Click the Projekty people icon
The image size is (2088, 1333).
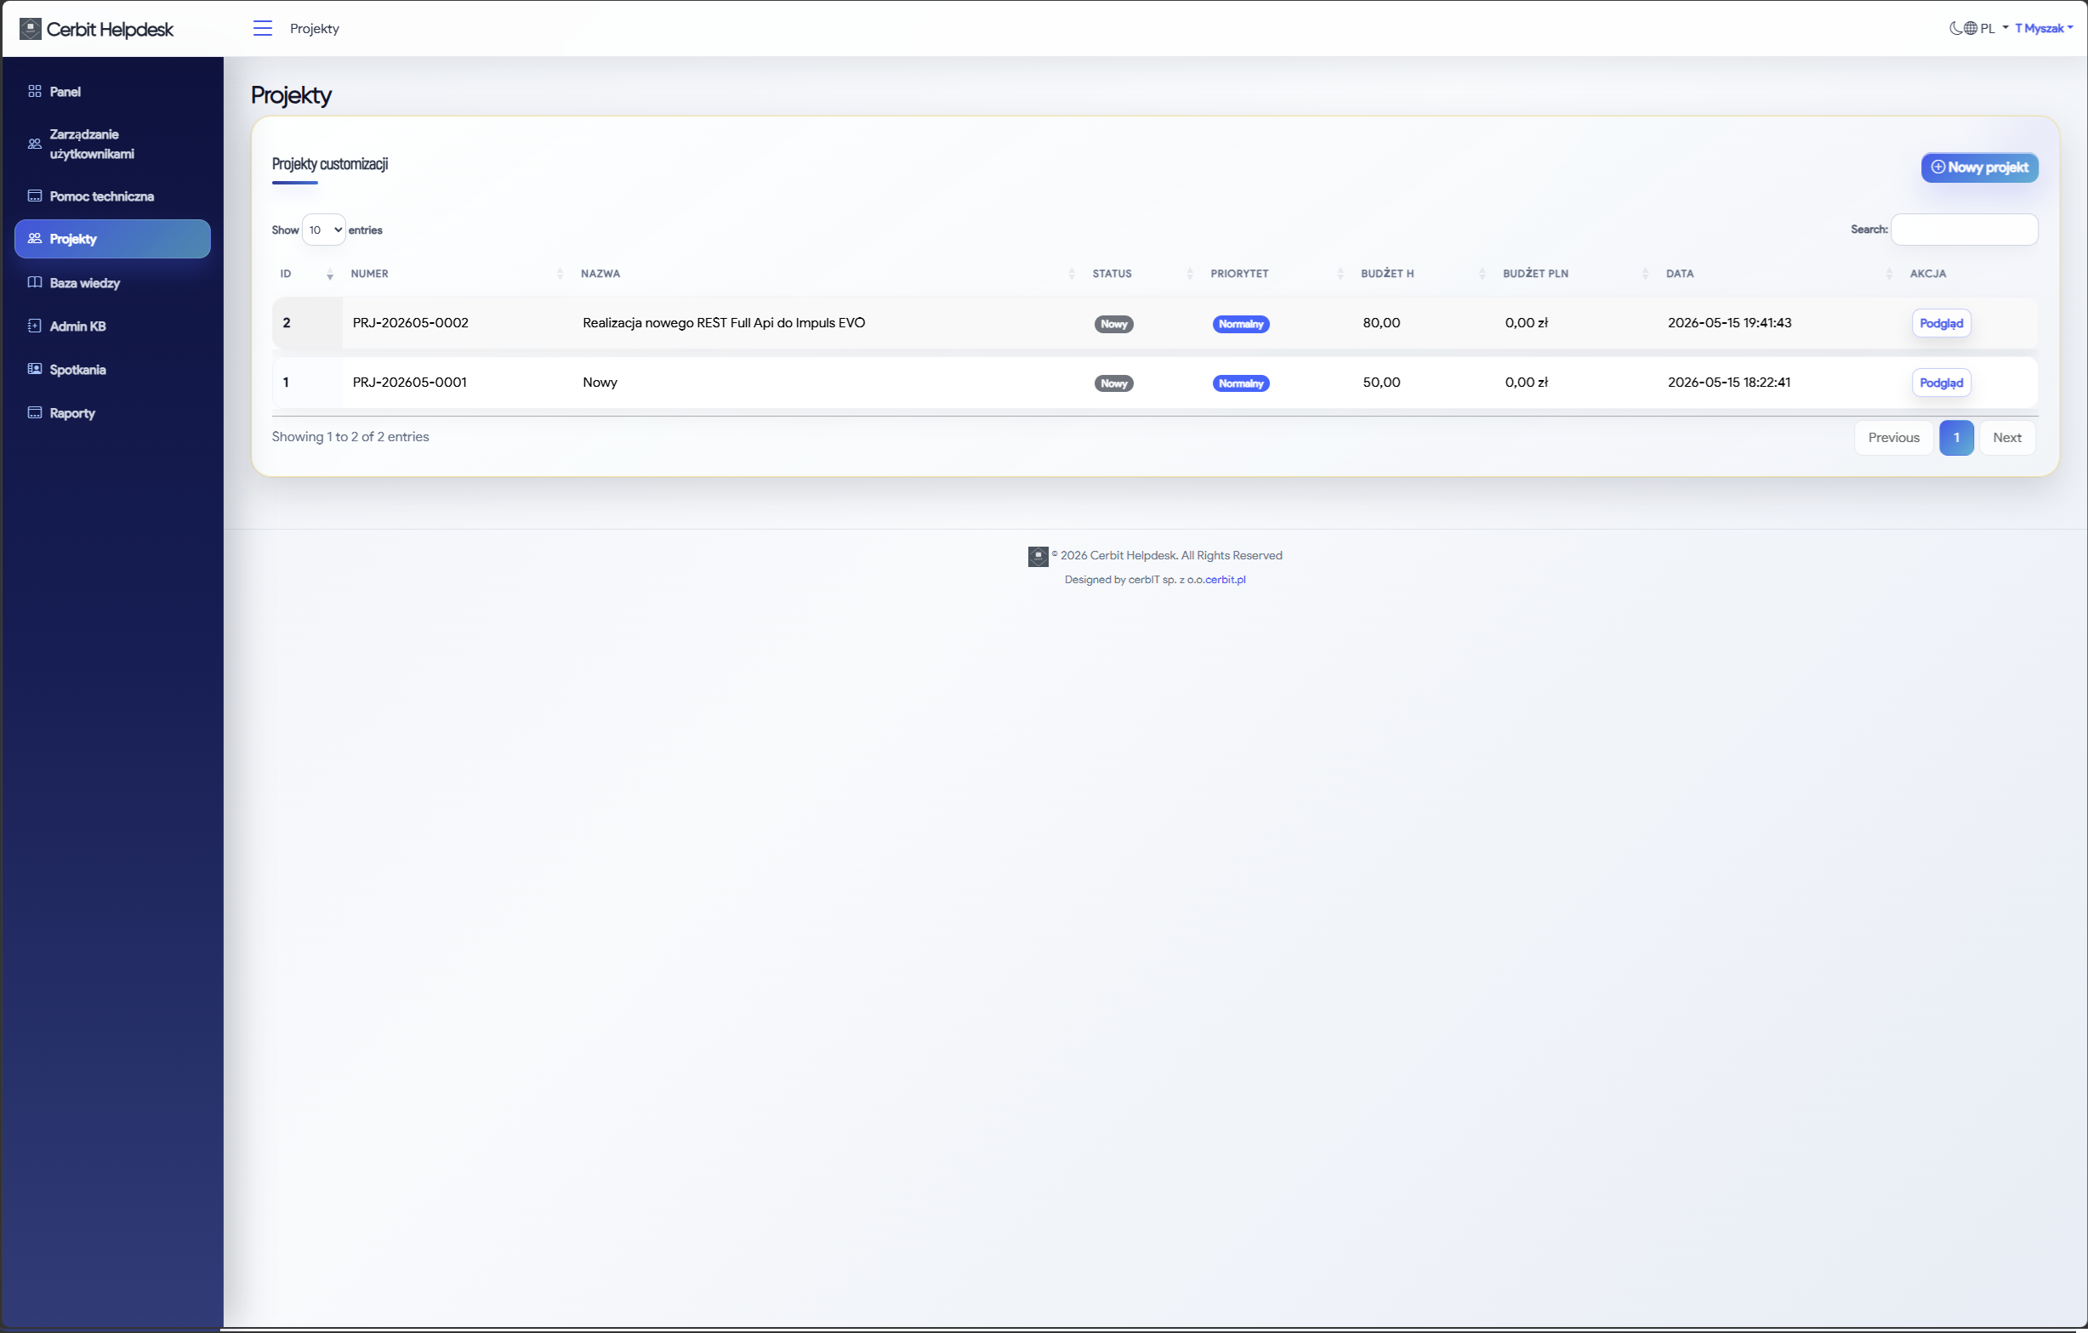pos(35,238)
